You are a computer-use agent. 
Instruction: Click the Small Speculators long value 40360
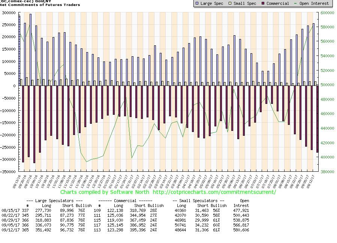pyautogui.click(x=180, y=210)
